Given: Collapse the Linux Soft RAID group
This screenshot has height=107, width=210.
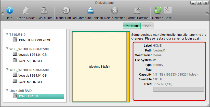Looking at the screenshot, I should tap(7, 91).
